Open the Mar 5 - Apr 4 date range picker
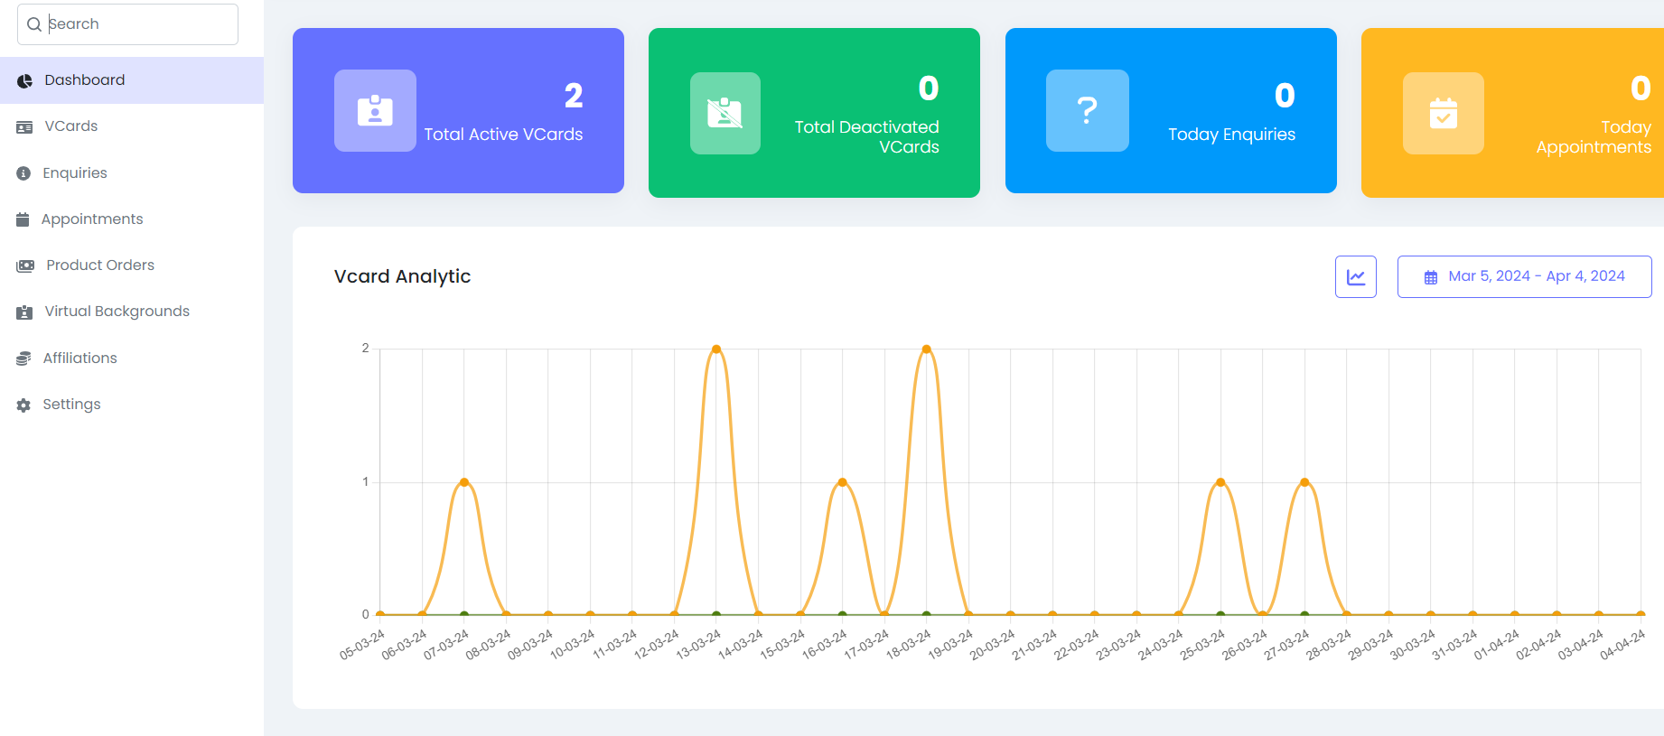The height and width of the screenshot is (736, 1664). [1524, 276]
